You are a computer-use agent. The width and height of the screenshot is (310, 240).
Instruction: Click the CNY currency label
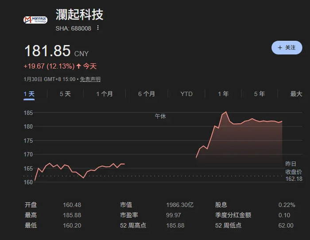81,54
